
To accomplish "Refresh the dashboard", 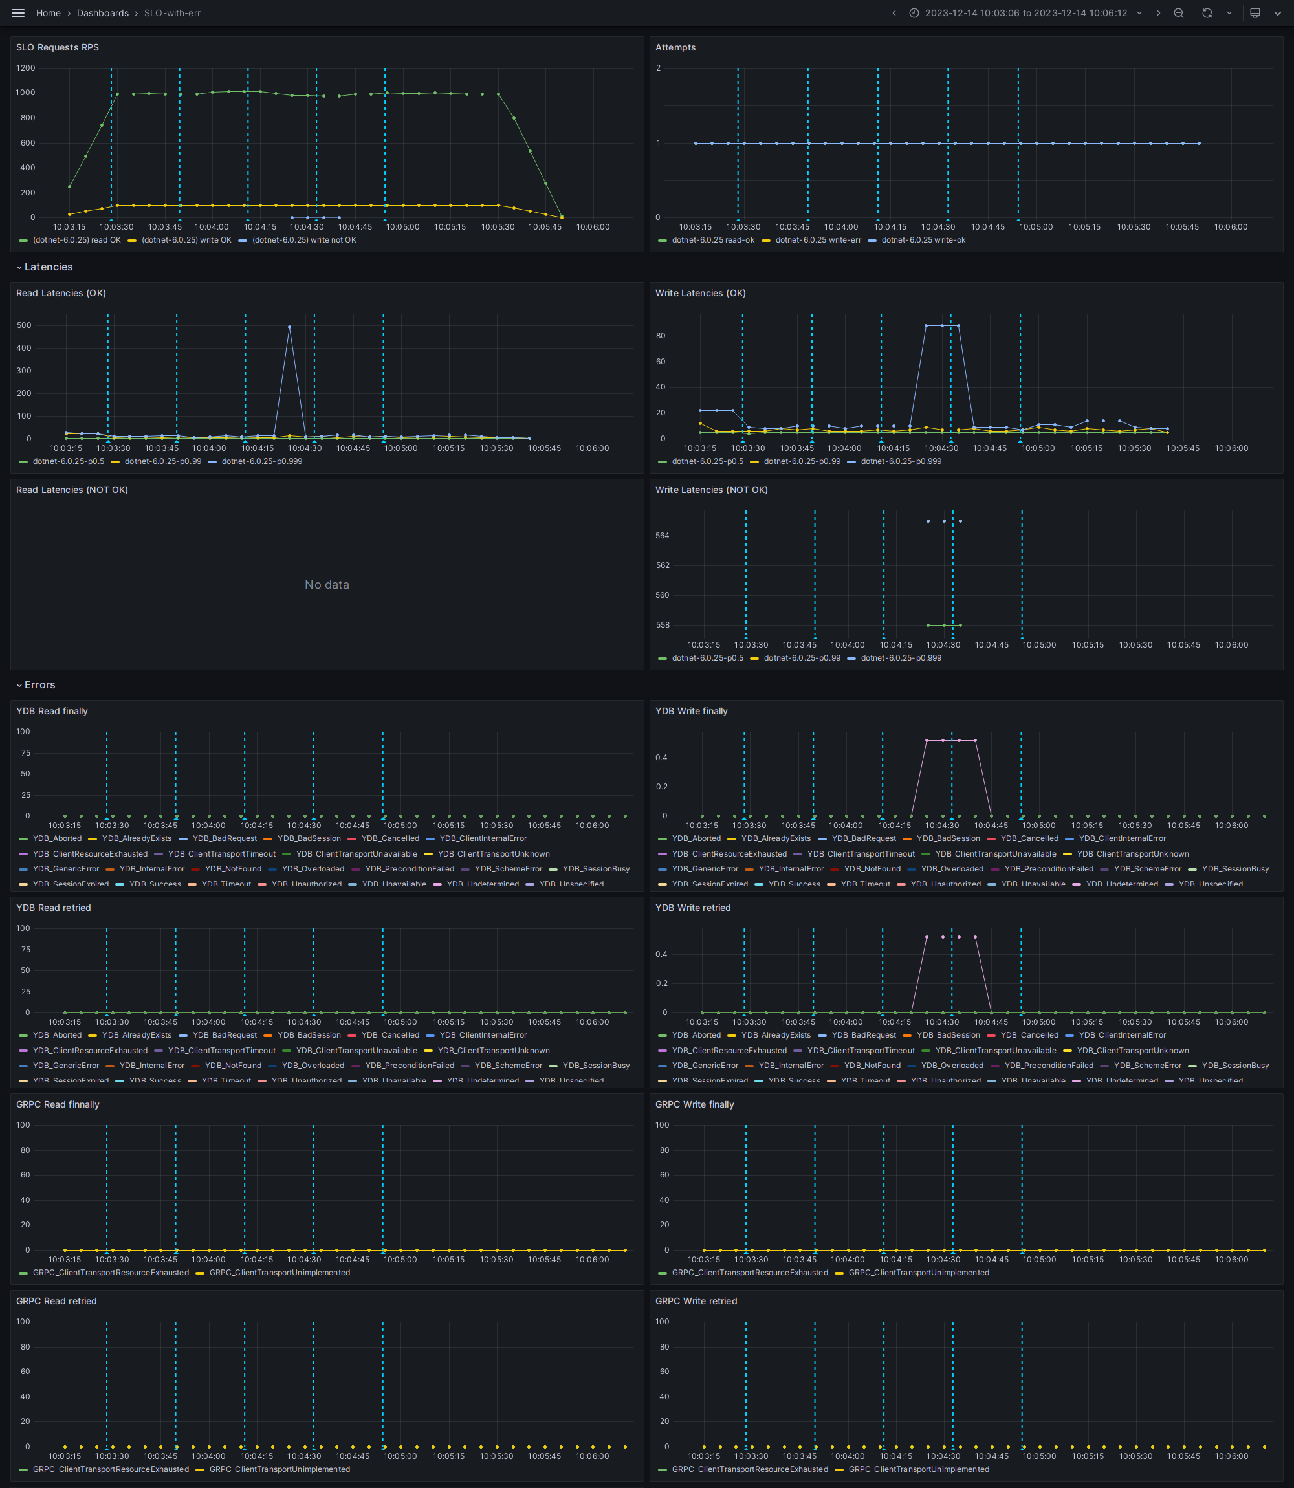I will (x=1207, y=13).
